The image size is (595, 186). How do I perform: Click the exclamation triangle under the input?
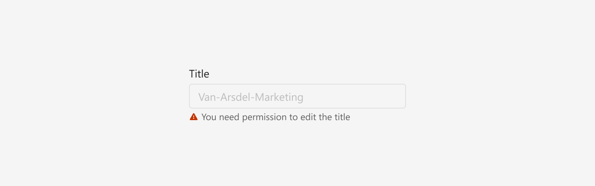point(194,117)
